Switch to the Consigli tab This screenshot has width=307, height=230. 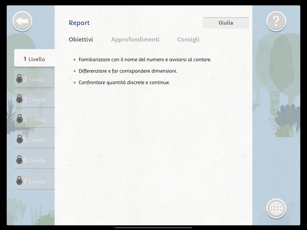tap(188, 40)
